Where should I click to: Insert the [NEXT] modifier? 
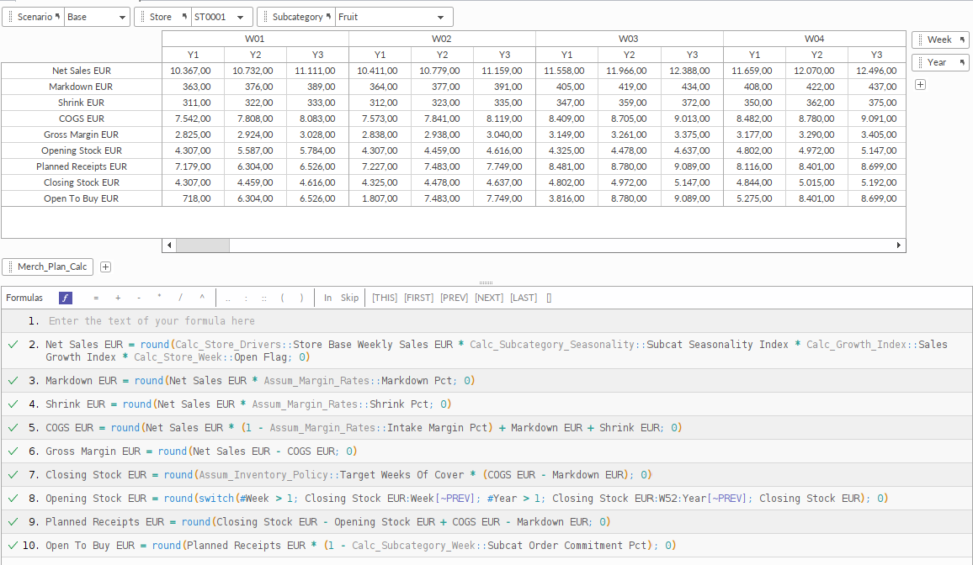tap(489, 298)
